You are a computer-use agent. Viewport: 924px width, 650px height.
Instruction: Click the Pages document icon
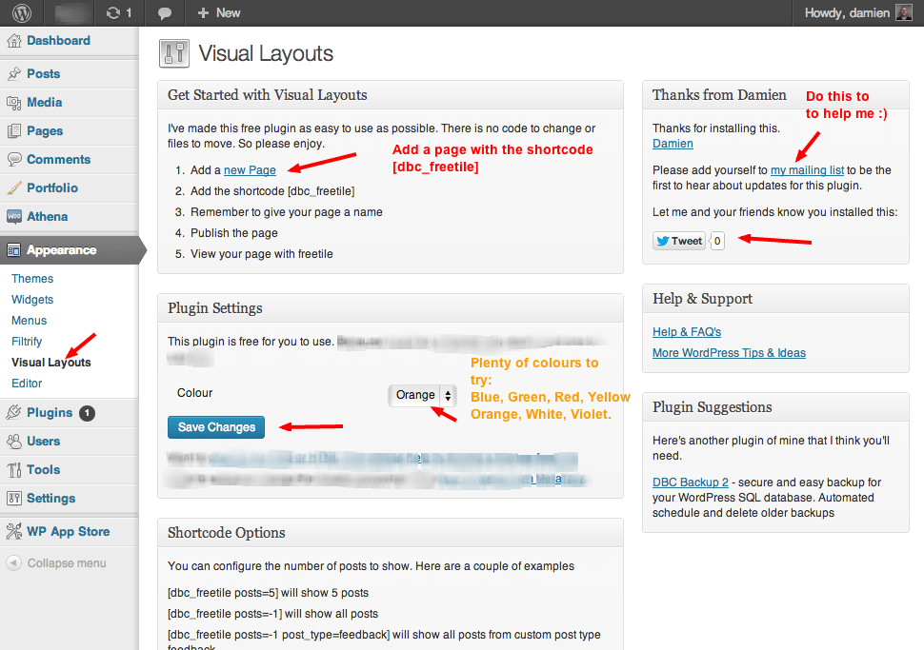14,130
